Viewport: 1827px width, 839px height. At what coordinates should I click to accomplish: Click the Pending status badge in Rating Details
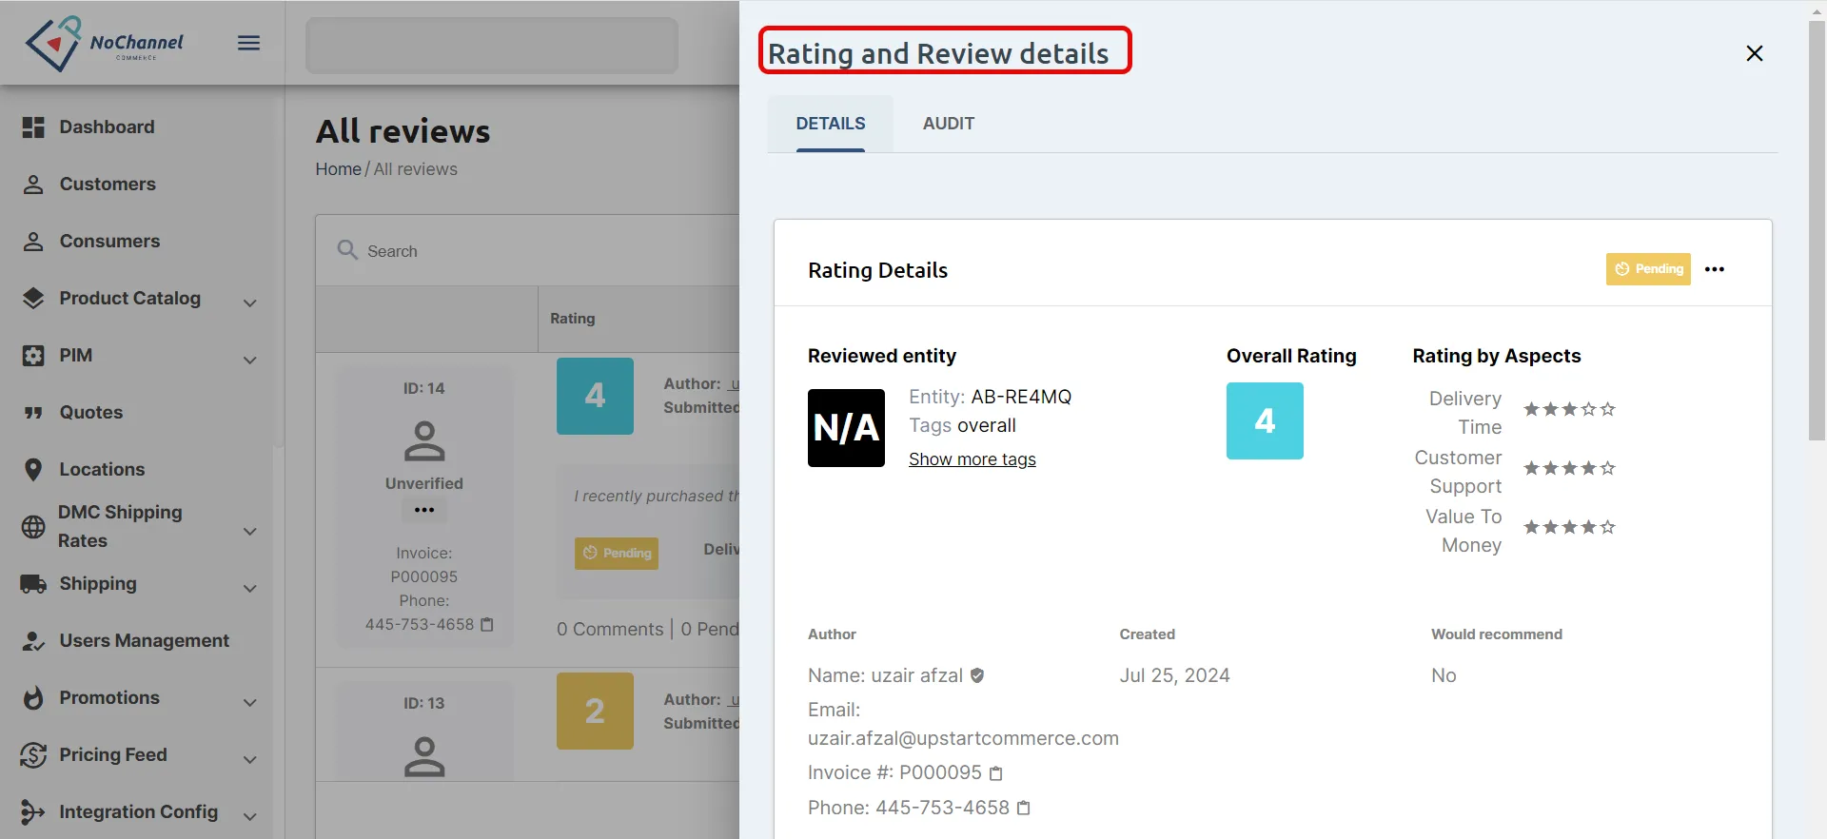(x=1648, y=269)
